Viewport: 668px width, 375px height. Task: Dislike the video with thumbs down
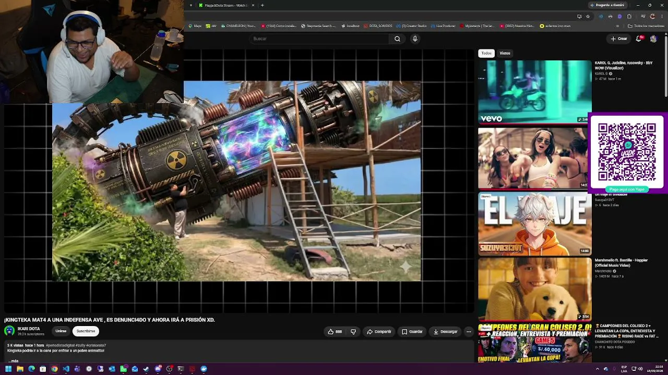[353, 332]
